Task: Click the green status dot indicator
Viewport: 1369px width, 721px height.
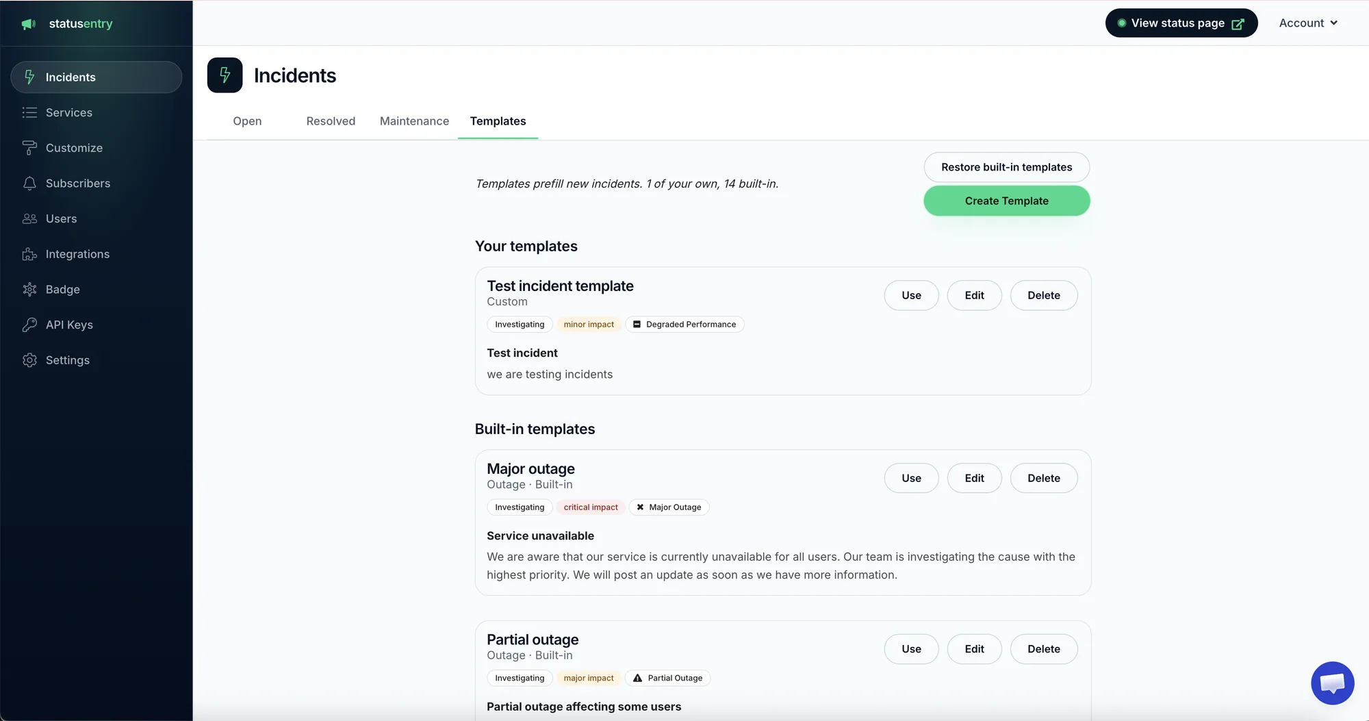Action: (1122, 23)
